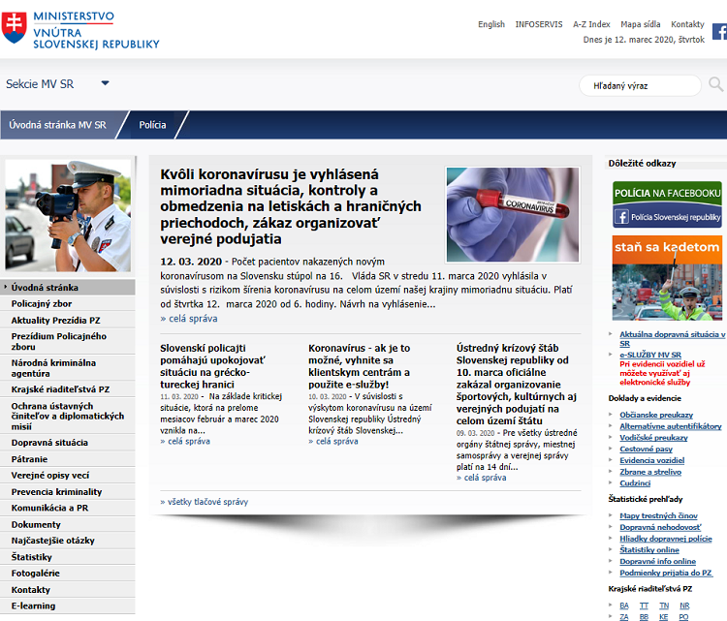Screen dimensions: 727x621
Task: Open the Mapy trestných činov link
Action: point(658,515)
